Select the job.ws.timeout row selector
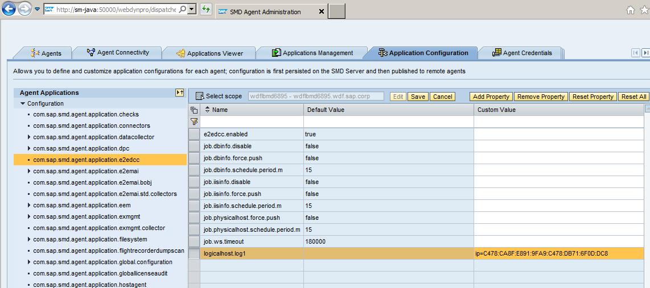 (194, 241)
